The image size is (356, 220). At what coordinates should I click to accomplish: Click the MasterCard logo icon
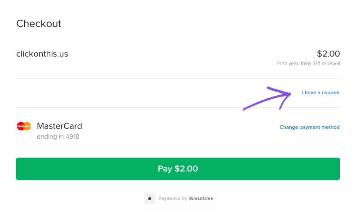point(24,126)
